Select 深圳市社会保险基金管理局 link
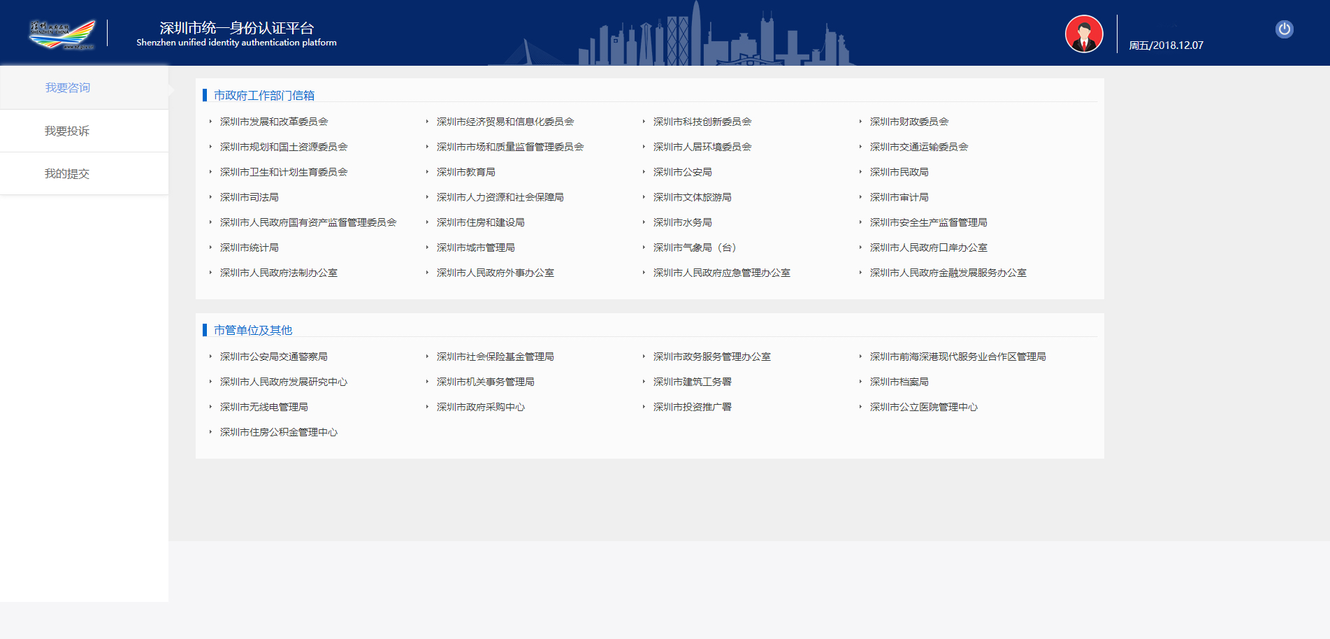Screen dimensions: 1330x639 click(x=495, y=357)
